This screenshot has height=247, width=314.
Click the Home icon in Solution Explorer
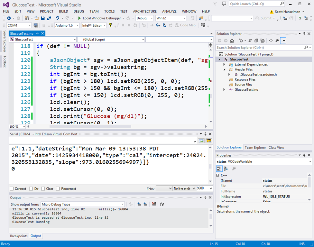coord(232,41)
